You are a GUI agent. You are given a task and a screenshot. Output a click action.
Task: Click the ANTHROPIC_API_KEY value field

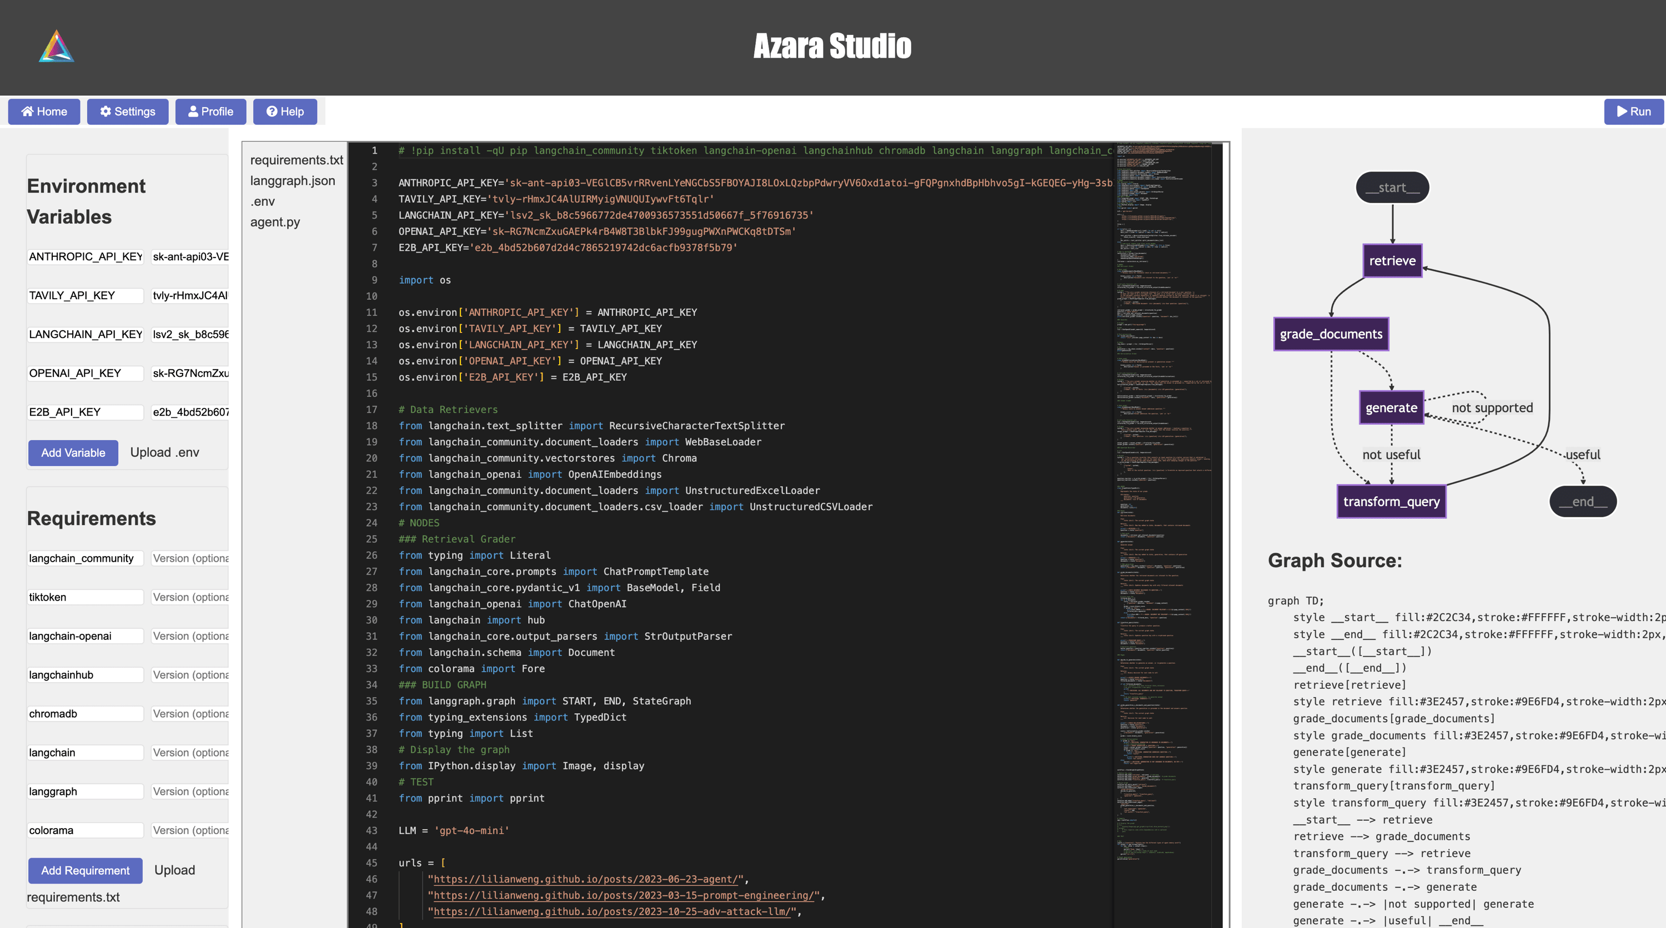pyautogui.click(x=189, y=256)
